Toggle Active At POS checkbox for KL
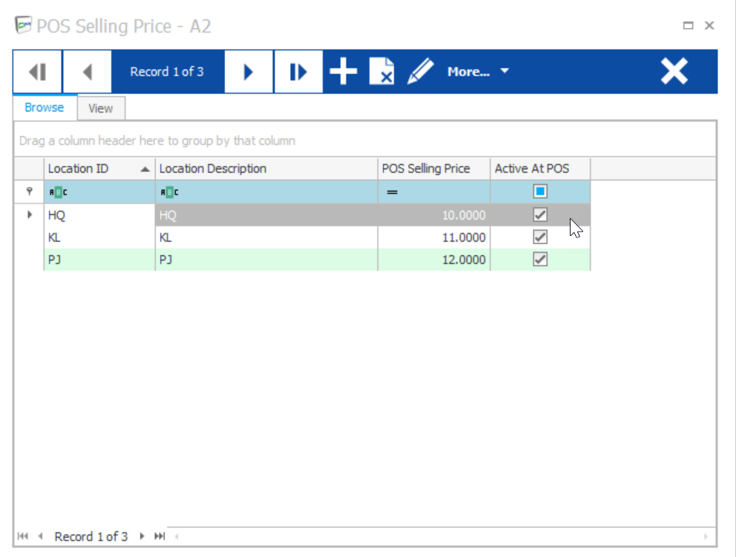The image size is (736, 557). pyautogui.click(x=540, y=237)
